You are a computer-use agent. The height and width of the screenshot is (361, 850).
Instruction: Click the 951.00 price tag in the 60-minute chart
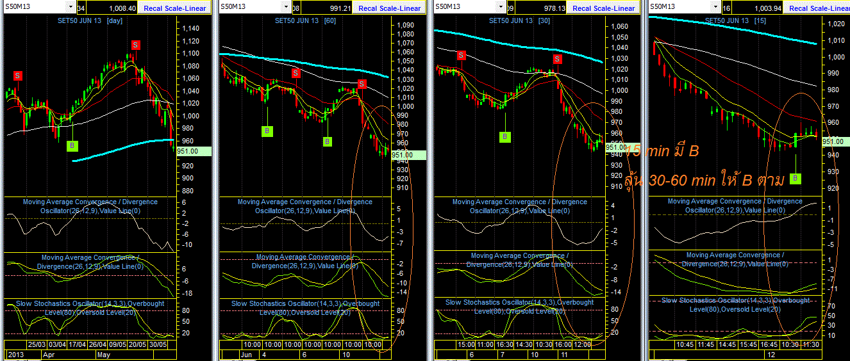coord(408,155)
